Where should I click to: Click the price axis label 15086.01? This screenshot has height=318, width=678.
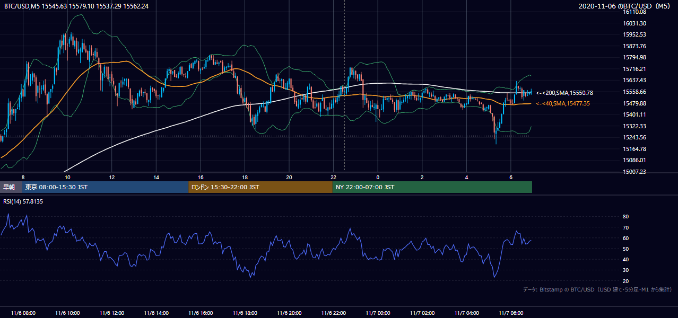point(634,160)
